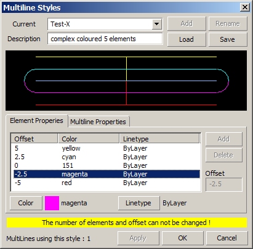The width and height of the screenshot is (253, 249).
Task: Click the magenta color swatch
Action: coord(52,203)
